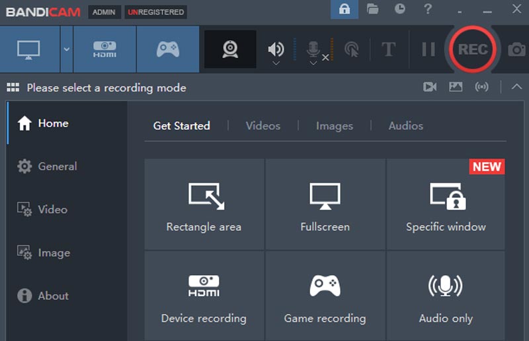Switch to Audios tab
529x341 pixels.
click(406, 126)
